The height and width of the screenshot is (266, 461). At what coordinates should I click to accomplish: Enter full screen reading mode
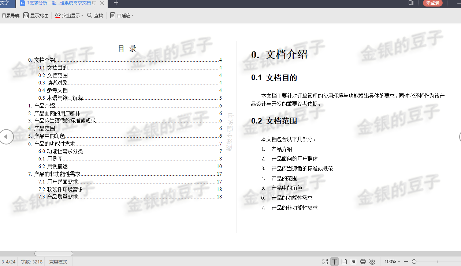(325, 262)
